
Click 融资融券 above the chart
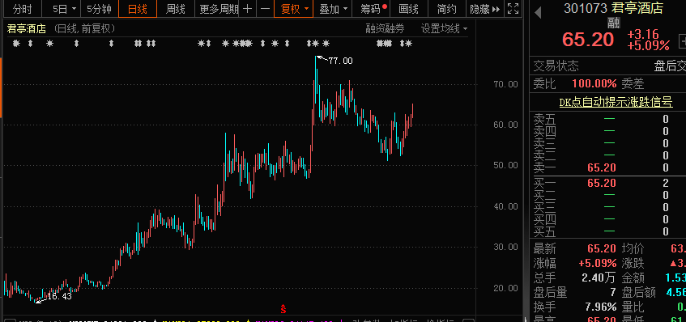point(385,29)
